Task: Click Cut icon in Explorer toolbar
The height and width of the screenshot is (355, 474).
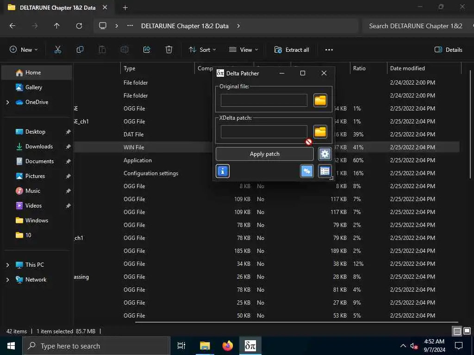Action: point(57,50)
